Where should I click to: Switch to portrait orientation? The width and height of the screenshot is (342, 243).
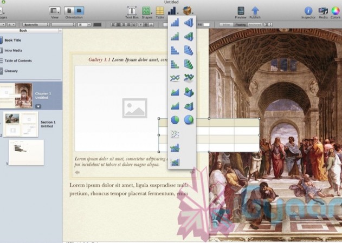pos(70,10)
